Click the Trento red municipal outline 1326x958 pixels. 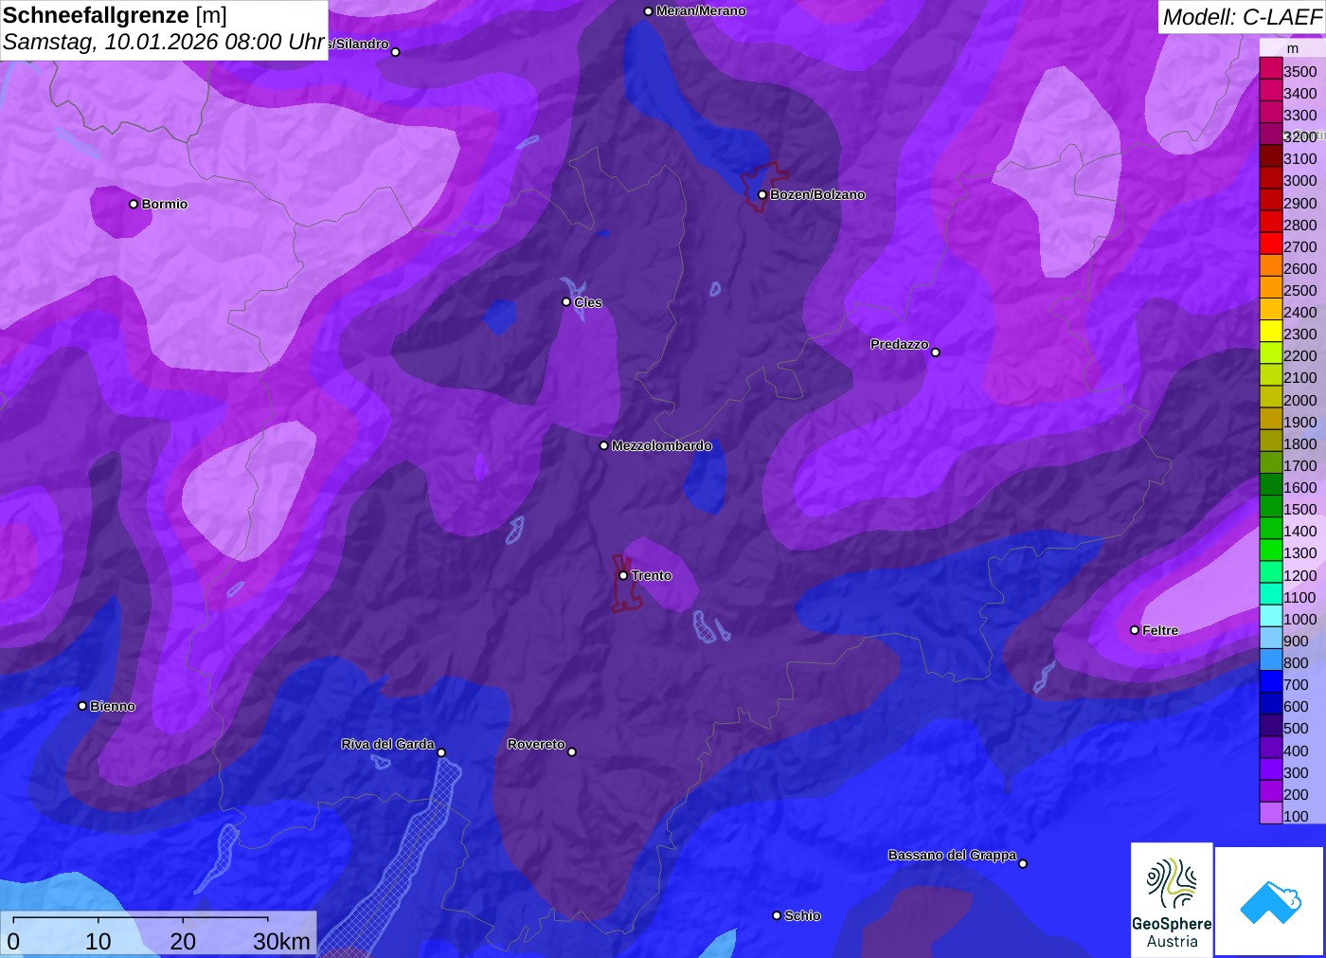coord(625,583)
